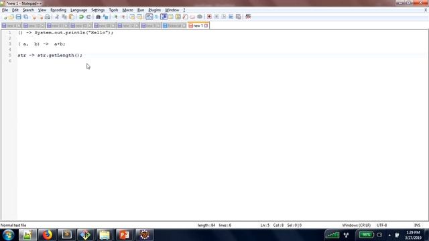This screenshot has height=241, width=429.
Task: Click the 'length : 84' status entry
Action: click(x=206, y=226)
